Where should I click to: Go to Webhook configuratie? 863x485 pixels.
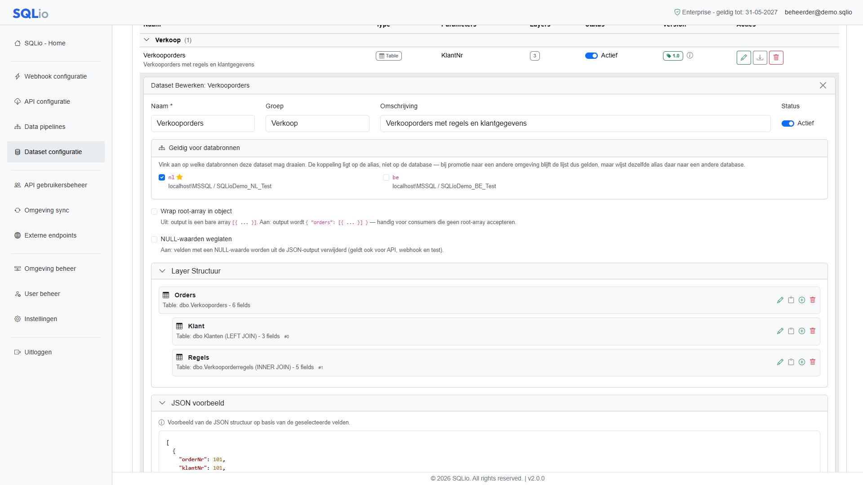56,76
